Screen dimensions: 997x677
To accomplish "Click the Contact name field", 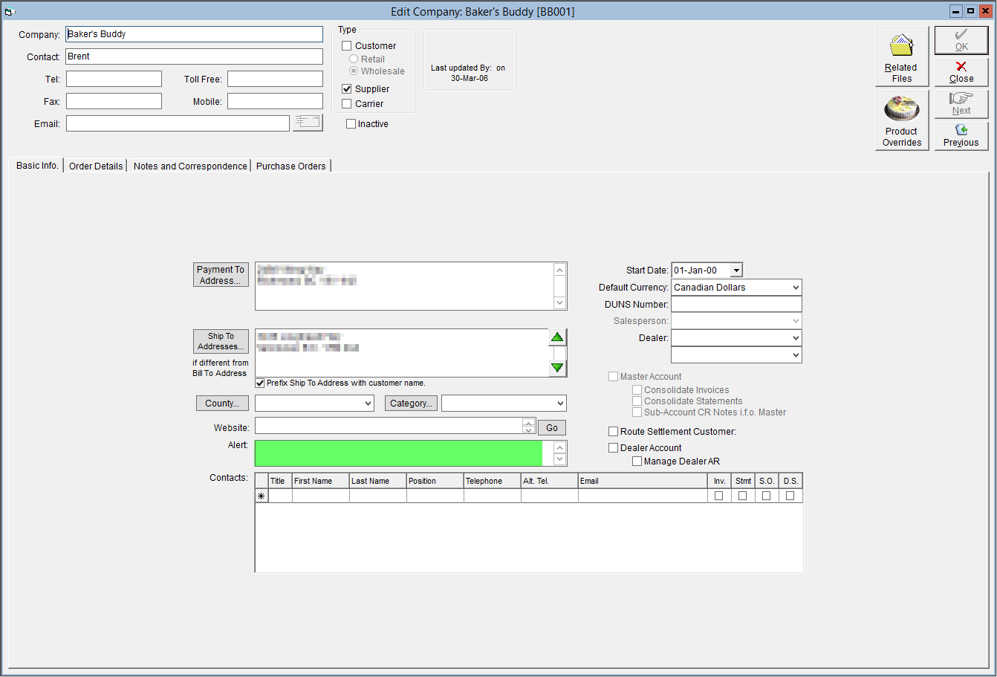I will point(194,56).
